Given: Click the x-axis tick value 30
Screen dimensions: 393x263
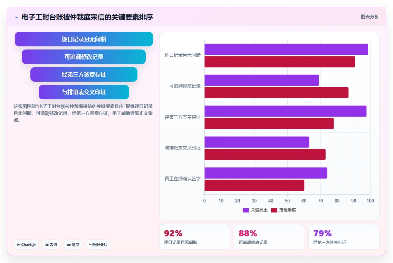Looking at the screenshot, I should (x=254, y=201).
